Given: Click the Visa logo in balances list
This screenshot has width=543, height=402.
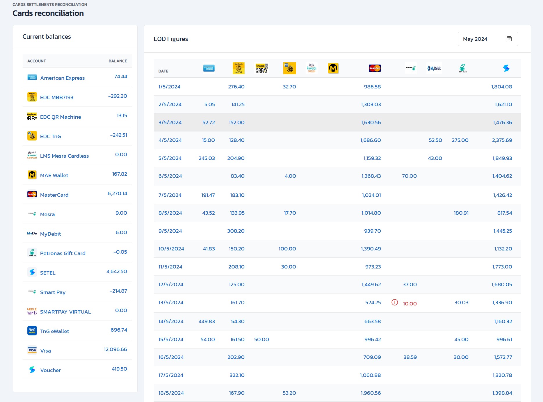Looking at the screenshot, I should (x=32, y=350).
